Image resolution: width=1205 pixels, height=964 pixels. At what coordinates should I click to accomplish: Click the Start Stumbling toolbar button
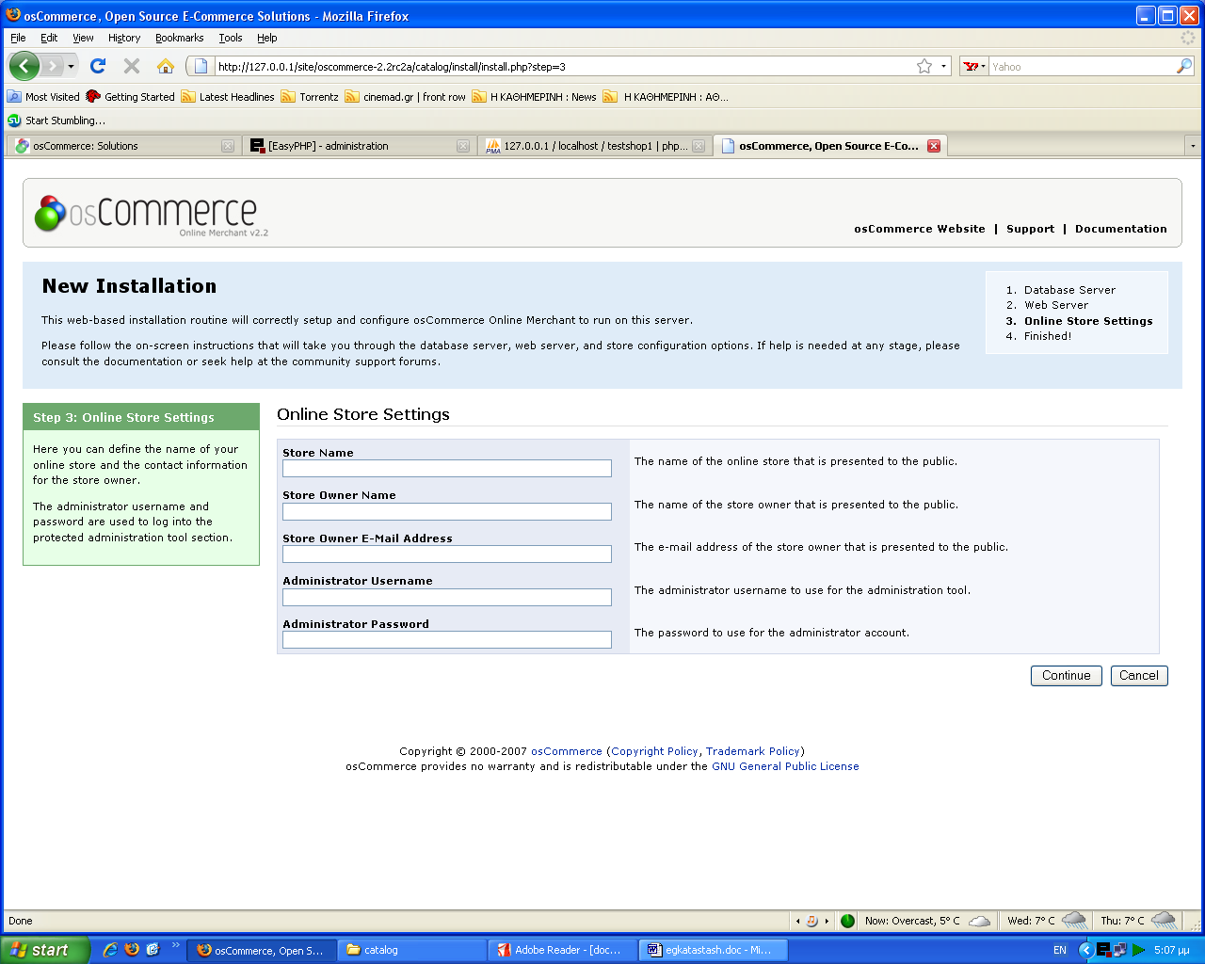56,120
